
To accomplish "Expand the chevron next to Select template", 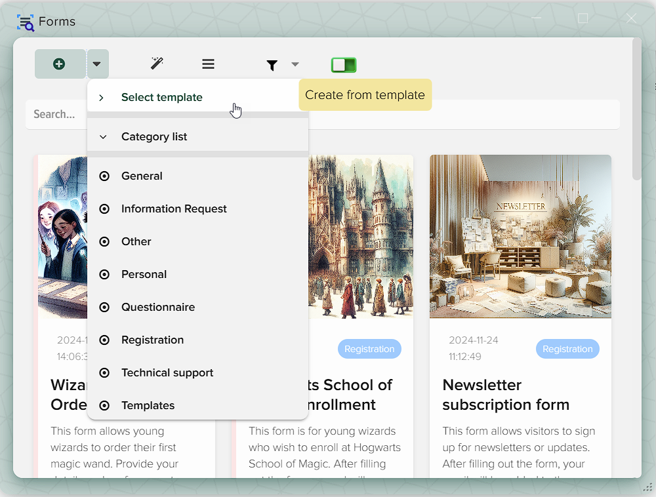I will [x=101, y=98].
